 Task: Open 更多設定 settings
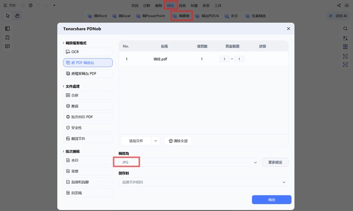pos(275,162)
